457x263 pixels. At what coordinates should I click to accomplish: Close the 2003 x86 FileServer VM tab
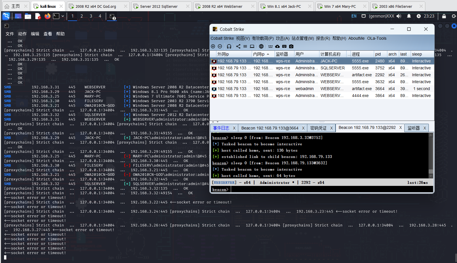click(x=421, y=6)
